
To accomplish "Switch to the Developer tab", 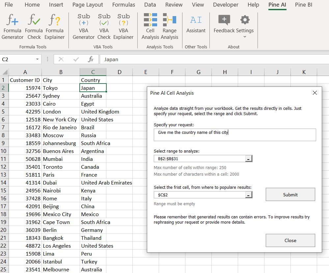I will pos(225,5).
